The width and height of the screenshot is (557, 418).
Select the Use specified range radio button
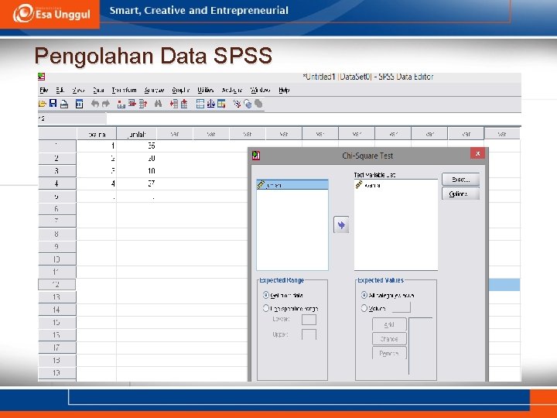click(x=265, y=308)
